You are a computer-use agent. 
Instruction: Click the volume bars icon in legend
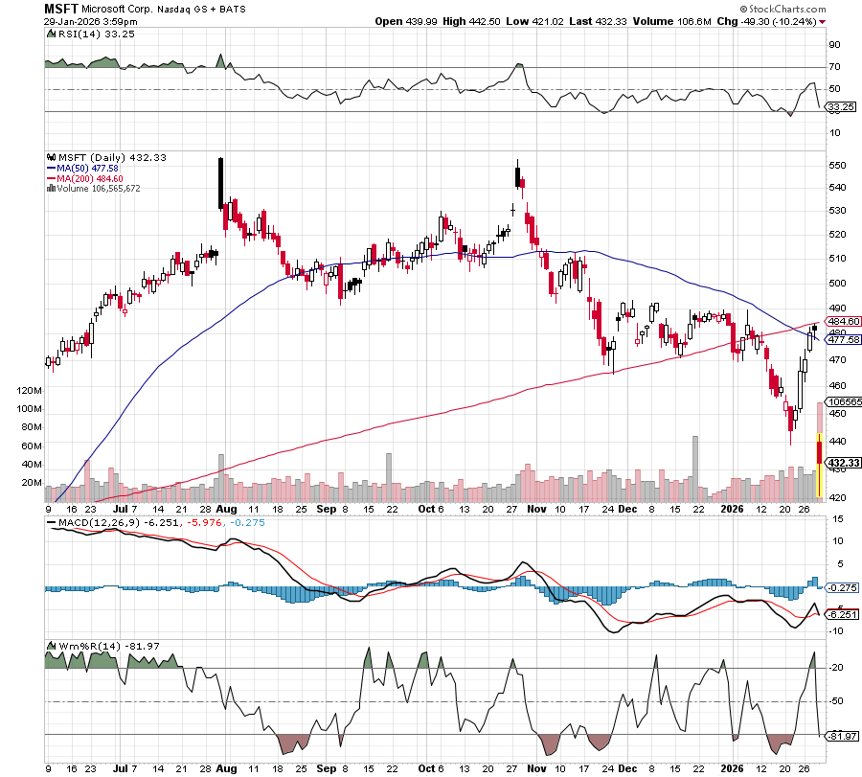(50, 188)
